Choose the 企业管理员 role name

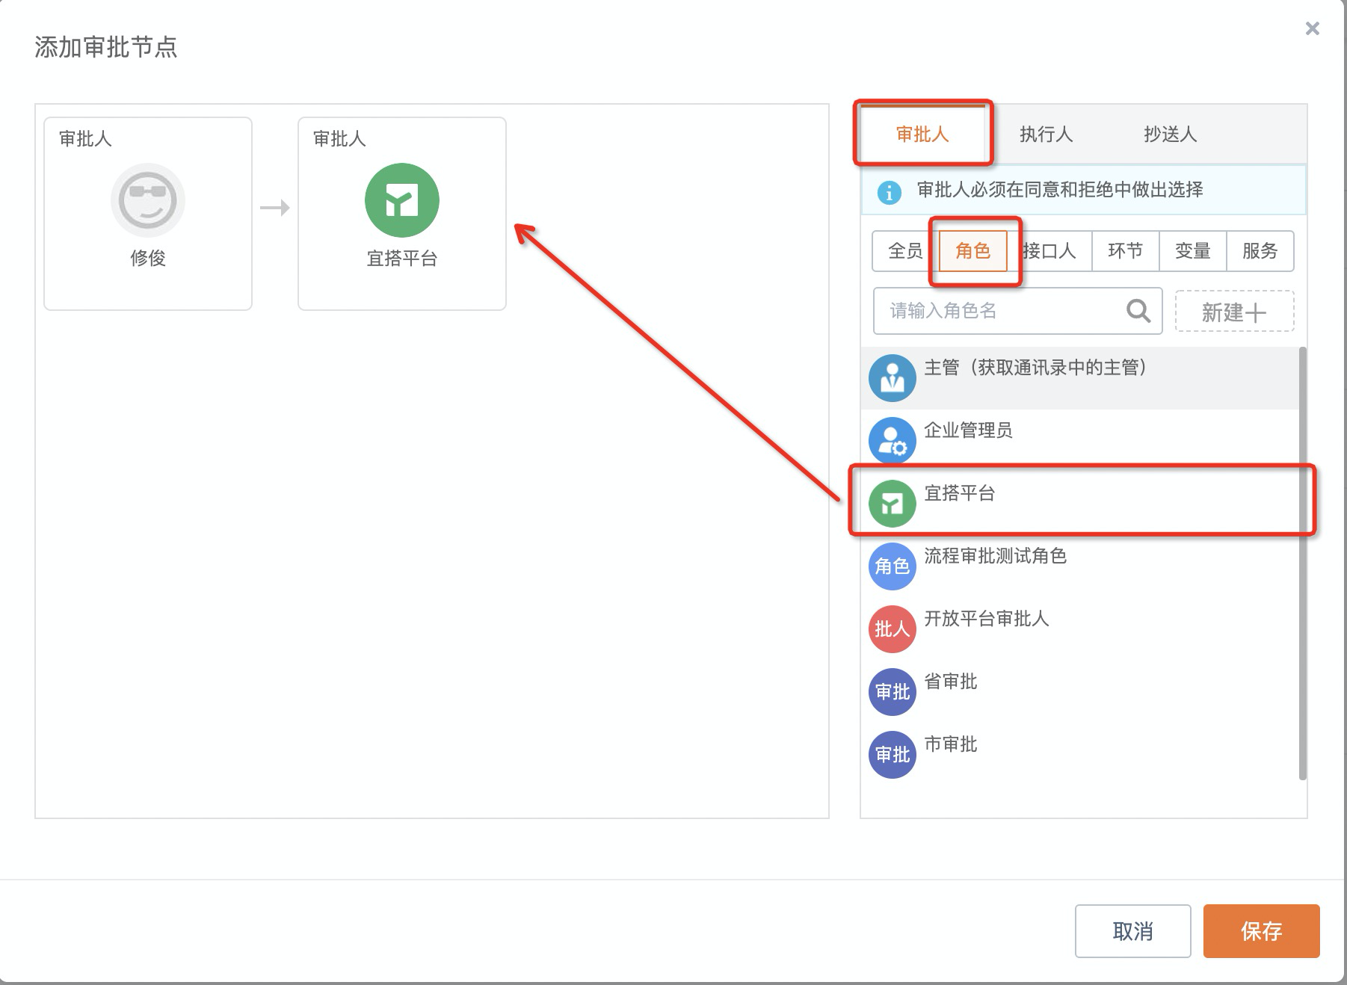pyautogui.click(x=968, y=430)
